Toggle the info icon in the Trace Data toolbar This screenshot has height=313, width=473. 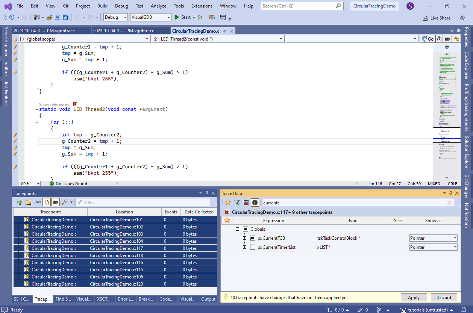[x=255, y=203]
